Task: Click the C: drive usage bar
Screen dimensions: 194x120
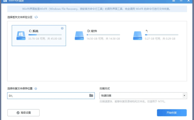Action: click(45, 35)
